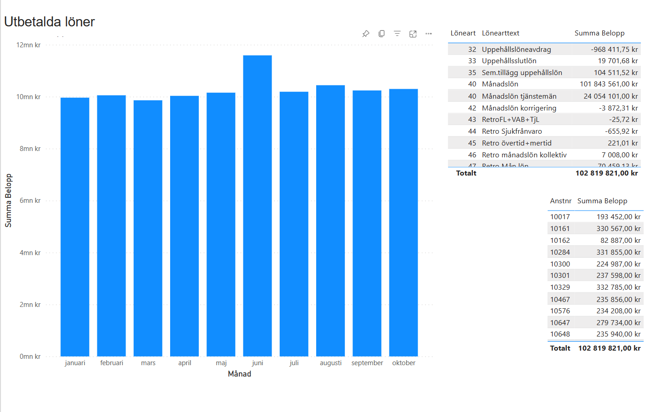This screenshot has height=412, width=655.
Task: Sort by Löneartext column header
Action: point(501,33)
